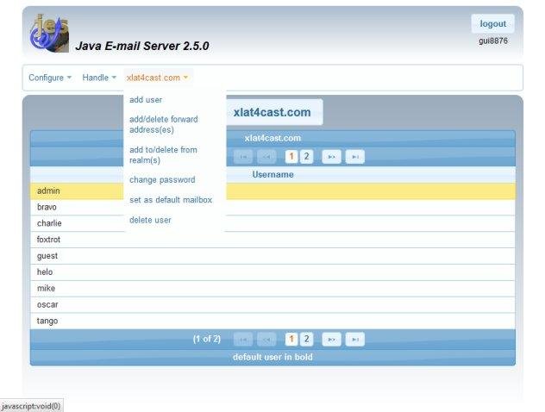Select the charlie user row
The image size is (545, 412).
272,223
